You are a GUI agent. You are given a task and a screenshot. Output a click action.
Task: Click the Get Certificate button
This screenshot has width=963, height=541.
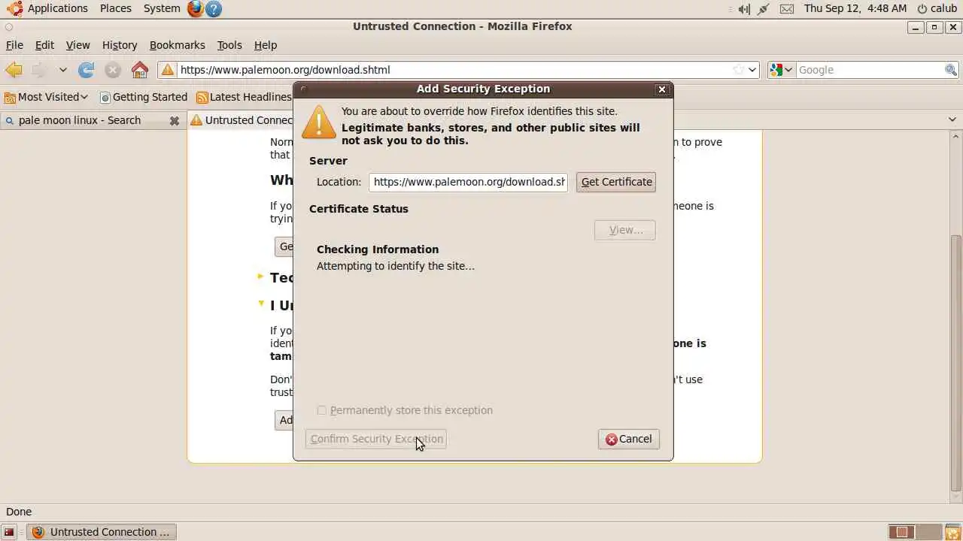pyautogui.click(x=616, y=182)
